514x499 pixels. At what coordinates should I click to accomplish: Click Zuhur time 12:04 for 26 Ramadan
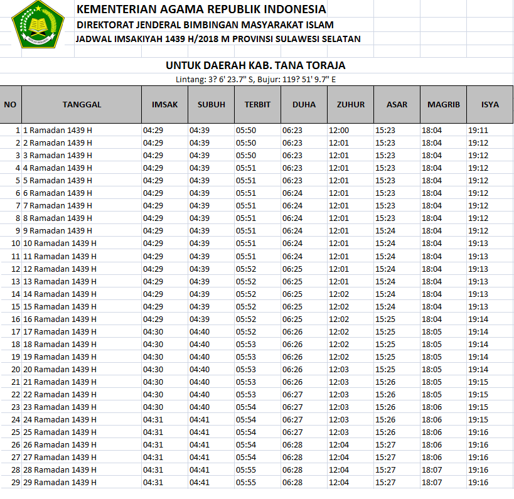350,445
